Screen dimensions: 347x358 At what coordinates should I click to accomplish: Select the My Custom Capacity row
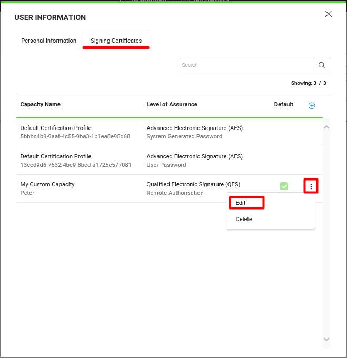coord(79,188)
